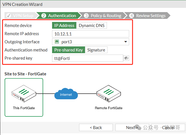This screenshot has width=186, height=135.
Task: Click the 'This FortiGate' caption
Action: pos(24,108)
